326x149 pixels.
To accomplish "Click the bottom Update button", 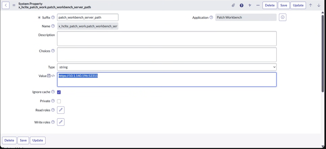I will 38,140.
